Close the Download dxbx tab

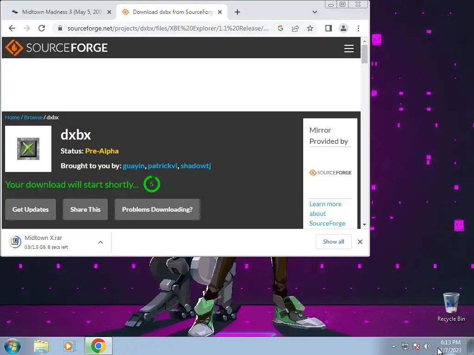(220, 12)
